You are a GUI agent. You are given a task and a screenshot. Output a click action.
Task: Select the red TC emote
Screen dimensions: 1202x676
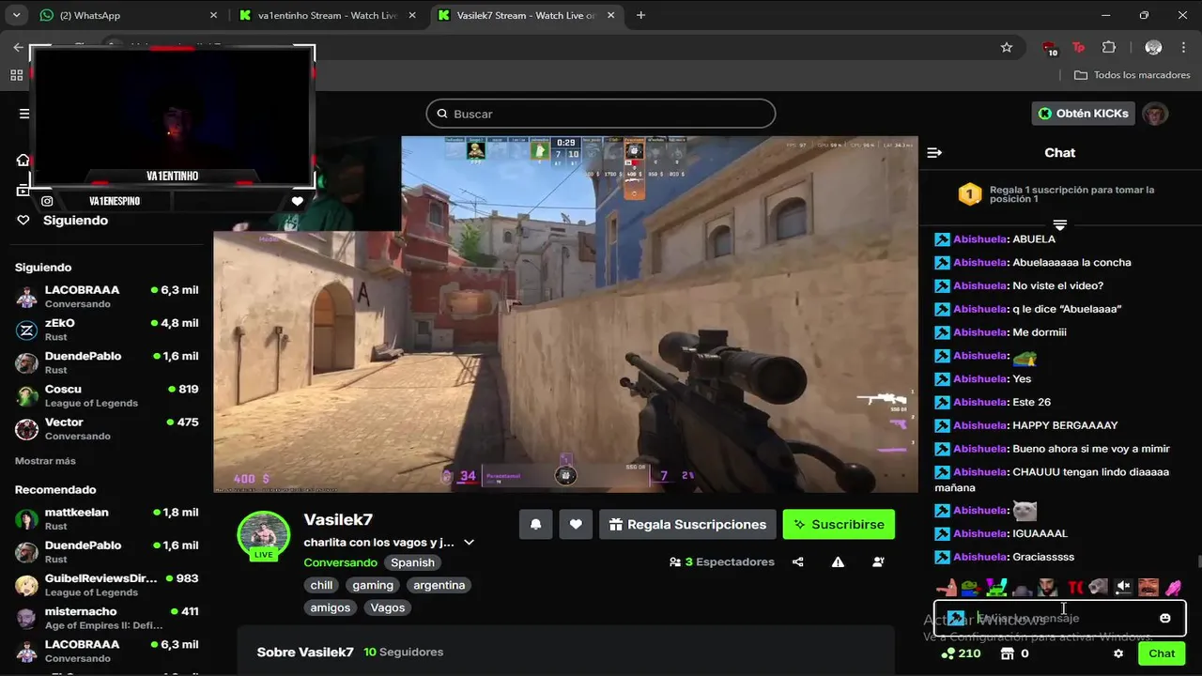pos(1075,588)
